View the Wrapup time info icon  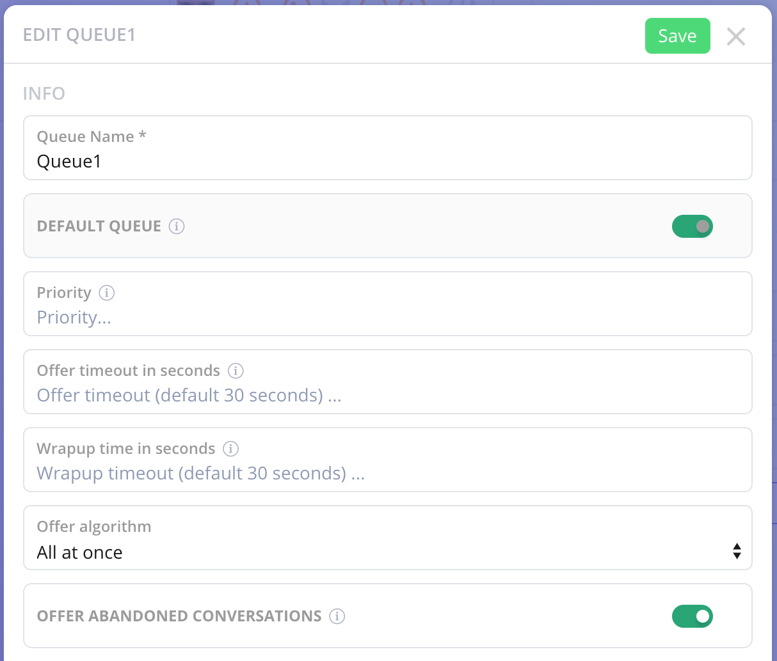[x=231, y=449]
